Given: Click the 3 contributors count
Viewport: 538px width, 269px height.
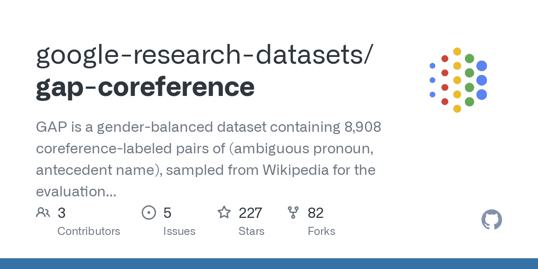Looking at the screenshot, I should click(61, 213).
